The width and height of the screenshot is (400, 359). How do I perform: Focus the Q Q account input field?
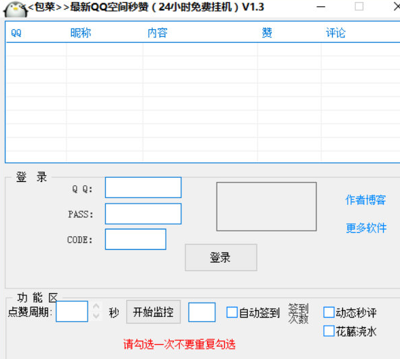coord(143,188)
